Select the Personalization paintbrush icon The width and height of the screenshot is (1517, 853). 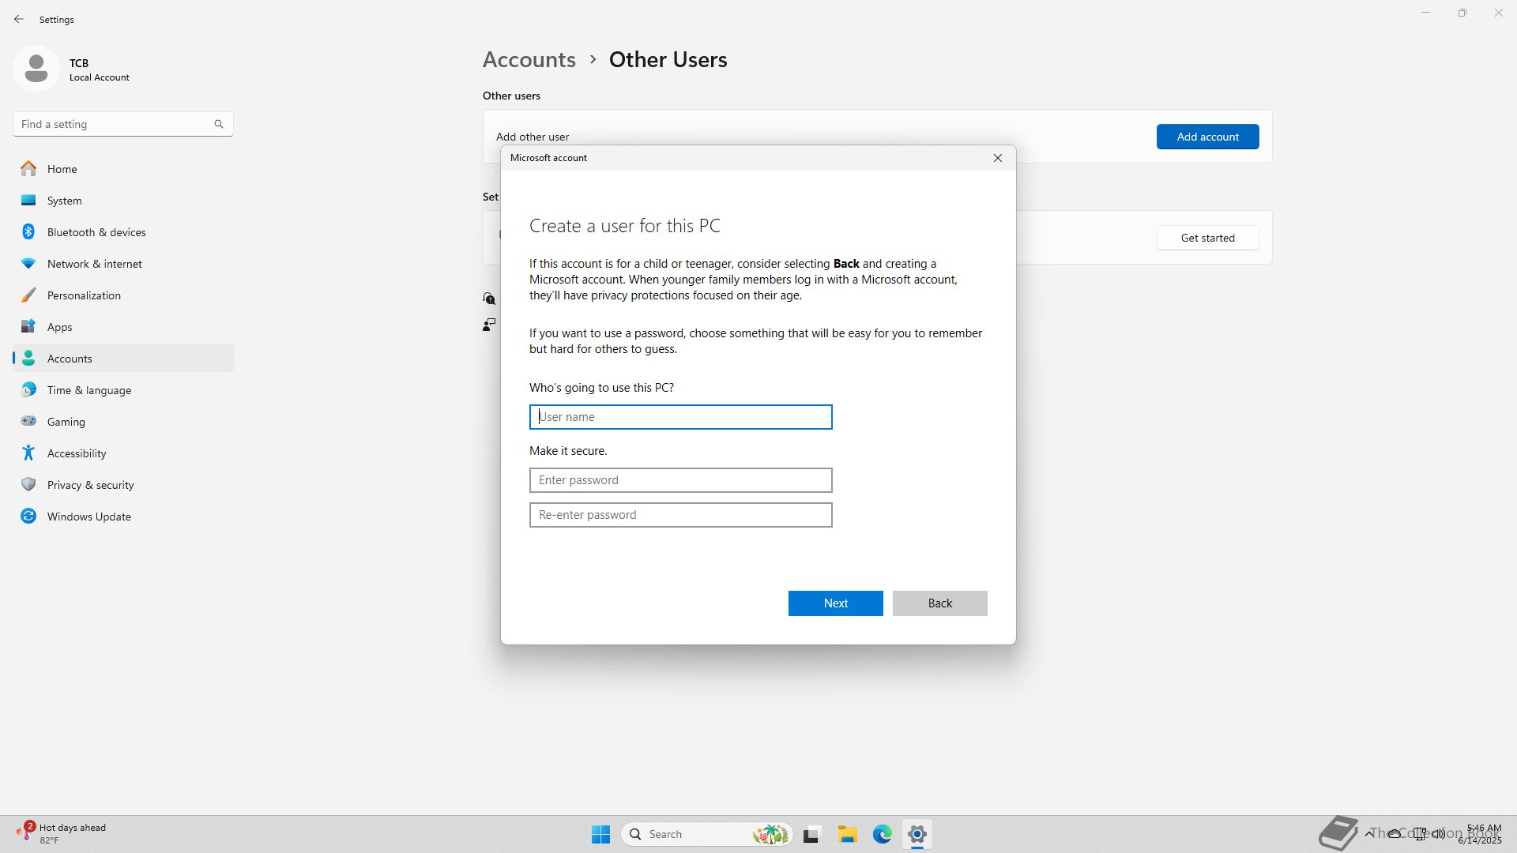[x=28, y=295]
